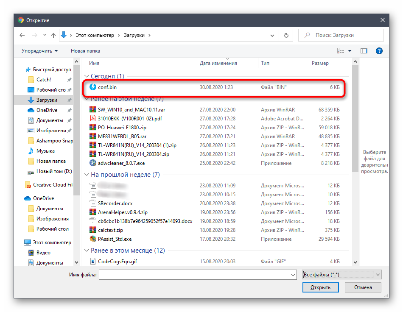The width and height of the screenshot is (403, 312).
Task: Click the Новая папка toolbar button
Action: 85,51
